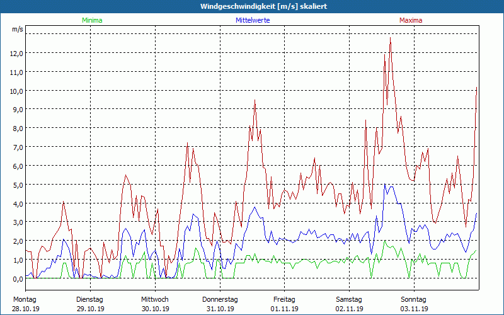Click the Windgeschwindigkeit chart title bar
Screen dimensions: 504x315
point(252,6)
